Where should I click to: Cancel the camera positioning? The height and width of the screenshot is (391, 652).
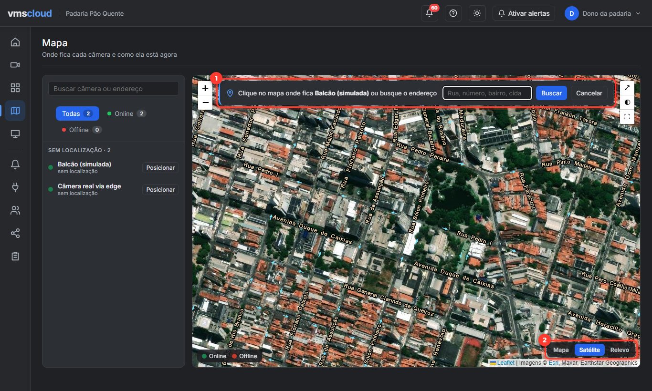click(589, 93)
